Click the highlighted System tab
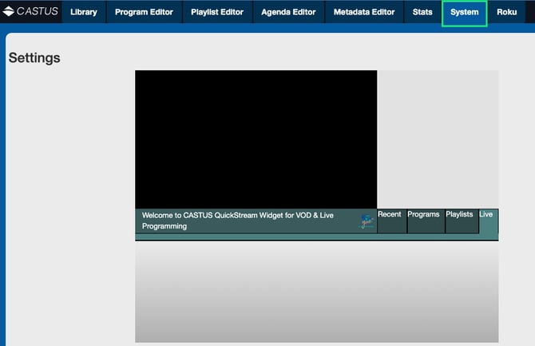Image resolution: width=535 pixels, height=346 pixels. [464, 12]
